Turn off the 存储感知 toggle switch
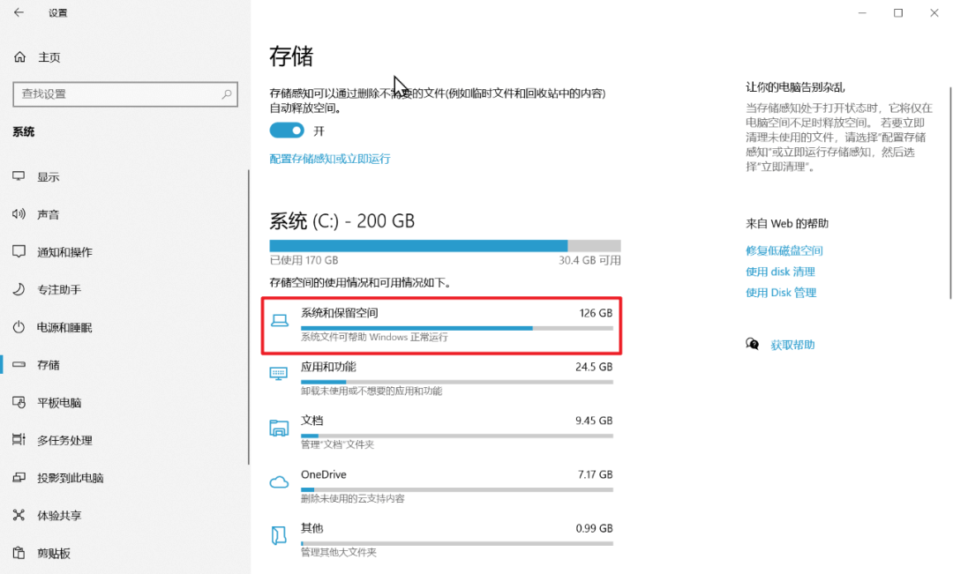The height and width of the screenshot is (574, 953). (286, 130)
